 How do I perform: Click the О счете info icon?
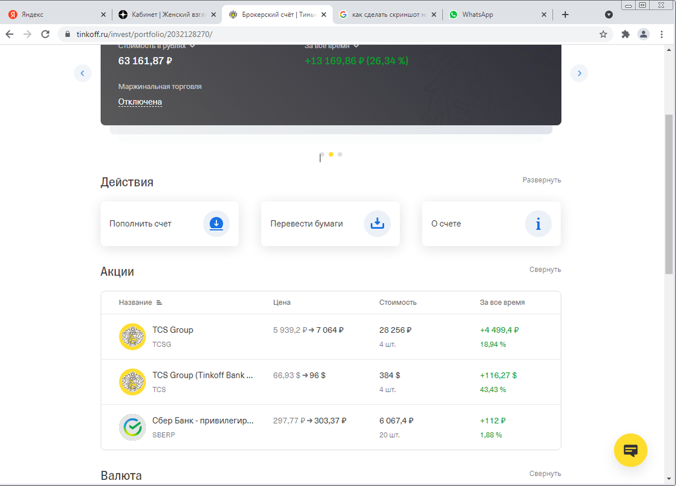(539, 224)
